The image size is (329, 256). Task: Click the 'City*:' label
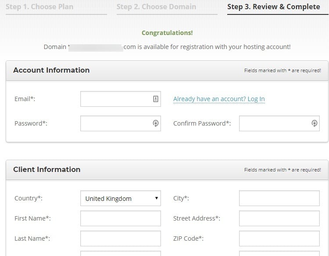point(181,198)
